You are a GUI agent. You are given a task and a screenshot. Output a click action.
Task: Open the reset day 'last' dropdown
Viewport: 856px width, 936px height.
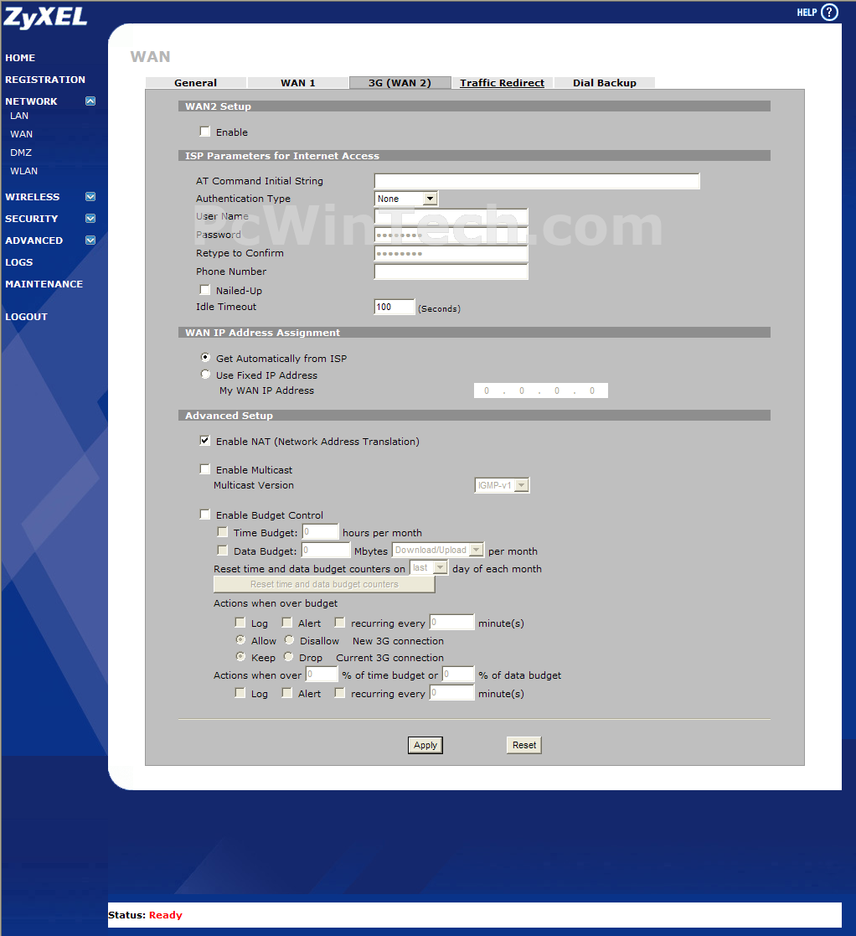click(428, 567)
